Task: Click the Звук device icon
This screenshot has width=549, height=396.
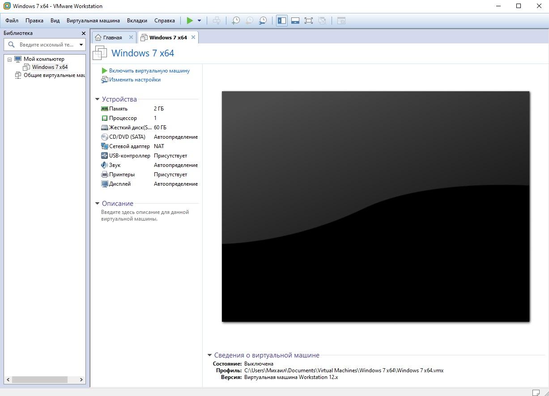Action: coord(105,165)
